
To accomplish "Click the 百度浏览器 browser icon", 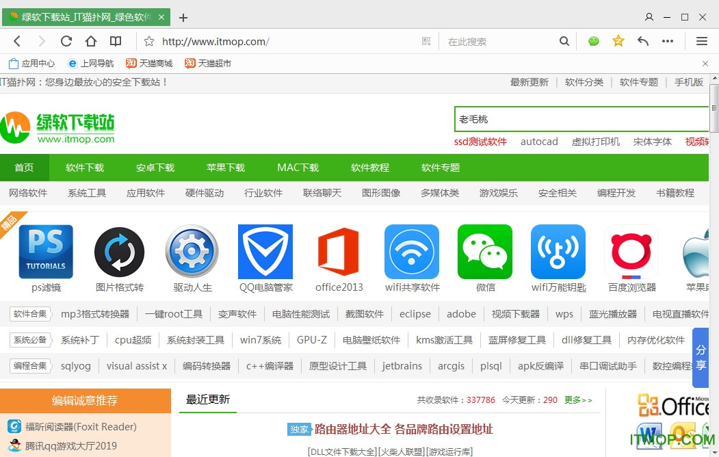I will (x=631, y=251).
